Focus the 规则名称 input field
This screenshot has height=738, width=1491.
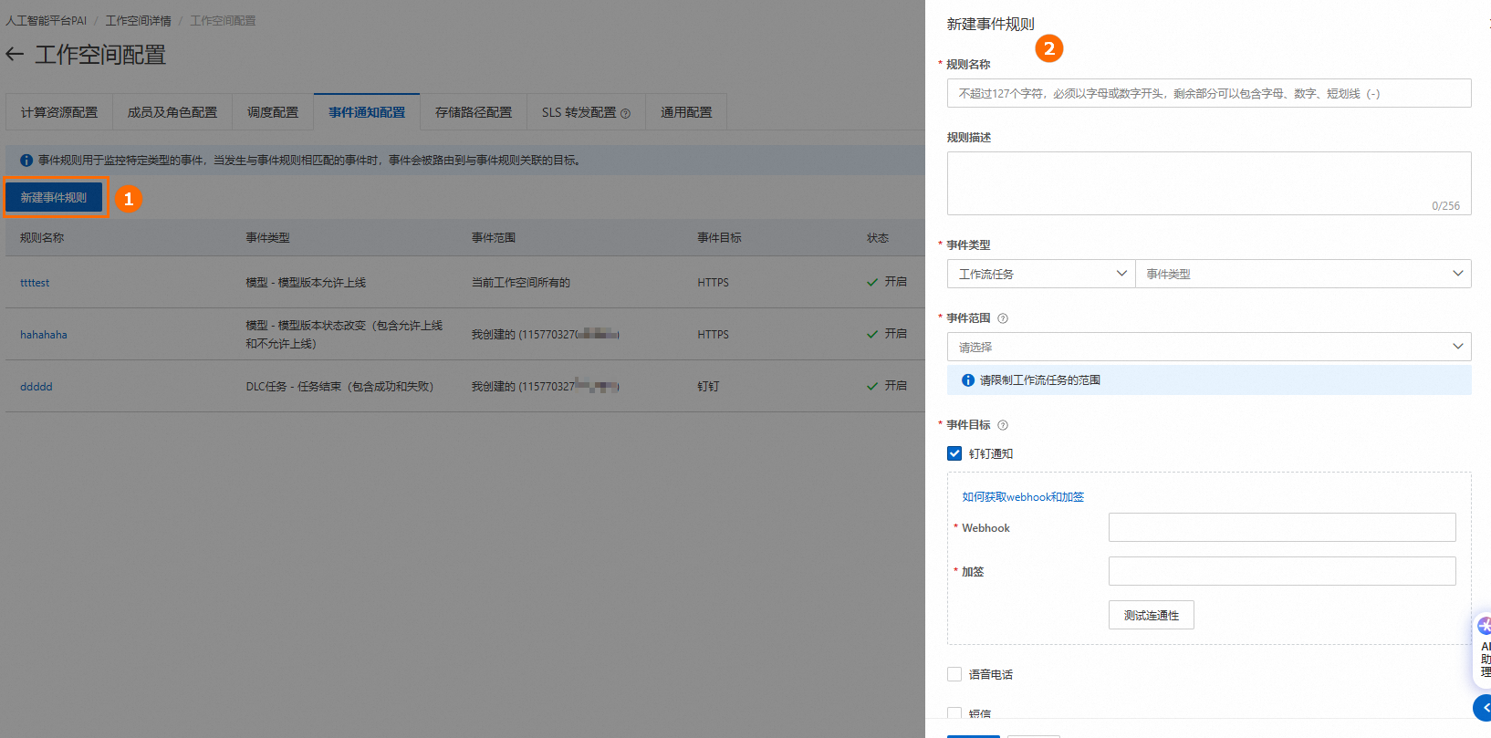point(1209,93)
